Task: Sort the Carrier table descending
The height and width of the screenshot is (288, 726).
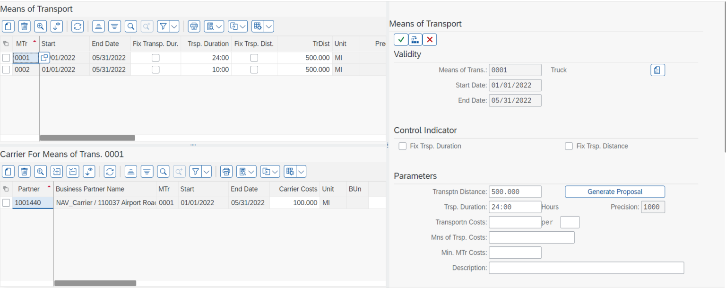Action: pos(147,171)
